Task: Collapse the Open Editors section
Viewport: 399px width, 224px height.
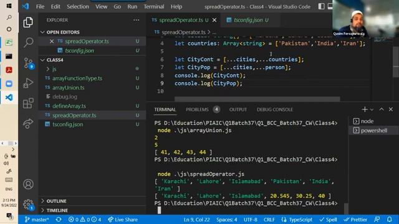Action: pos(42,32)
